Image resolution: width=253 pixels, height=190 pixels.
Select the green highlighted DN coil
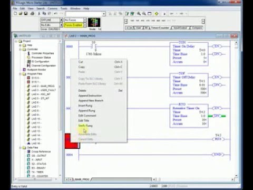pos(217,116)
